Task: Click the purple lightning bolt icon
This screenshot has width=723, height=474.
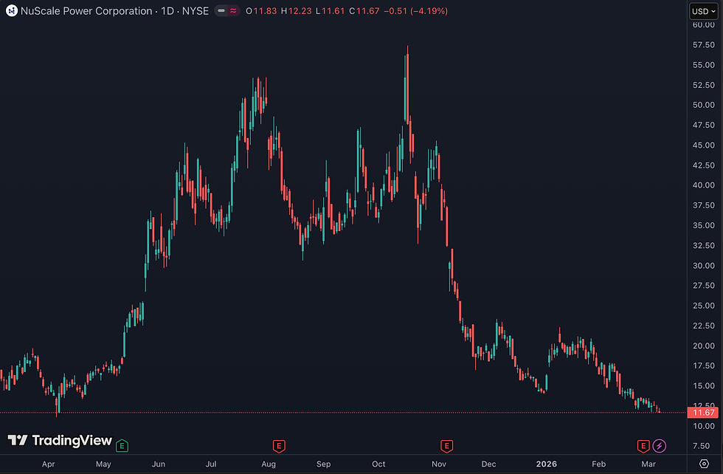Action: coord(660,446)
